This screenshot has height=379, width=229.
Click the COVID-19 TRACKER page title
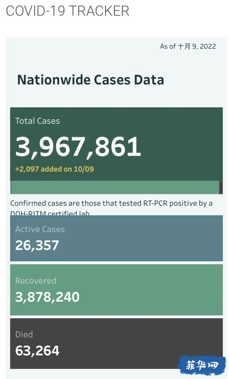68,11
